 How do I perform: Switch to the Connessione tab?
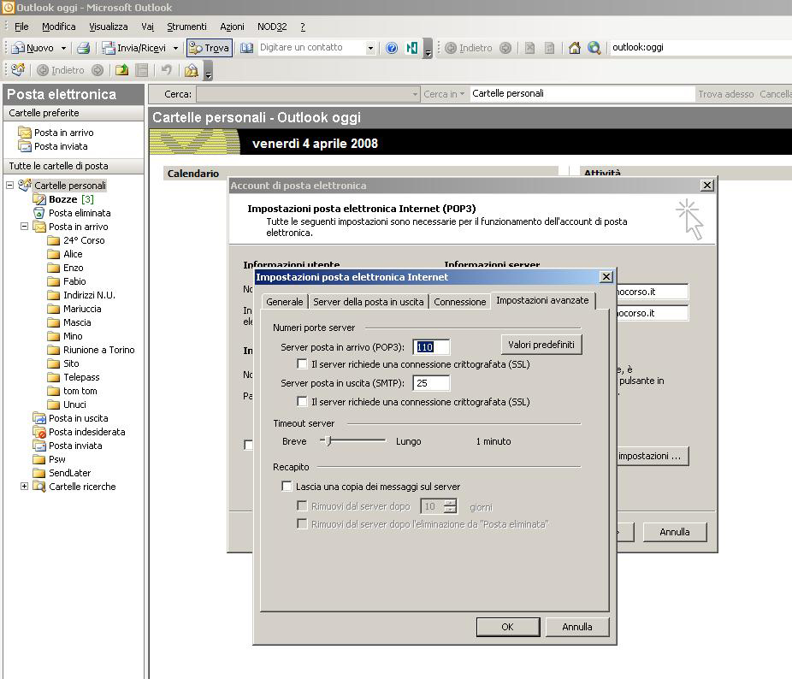459,302
